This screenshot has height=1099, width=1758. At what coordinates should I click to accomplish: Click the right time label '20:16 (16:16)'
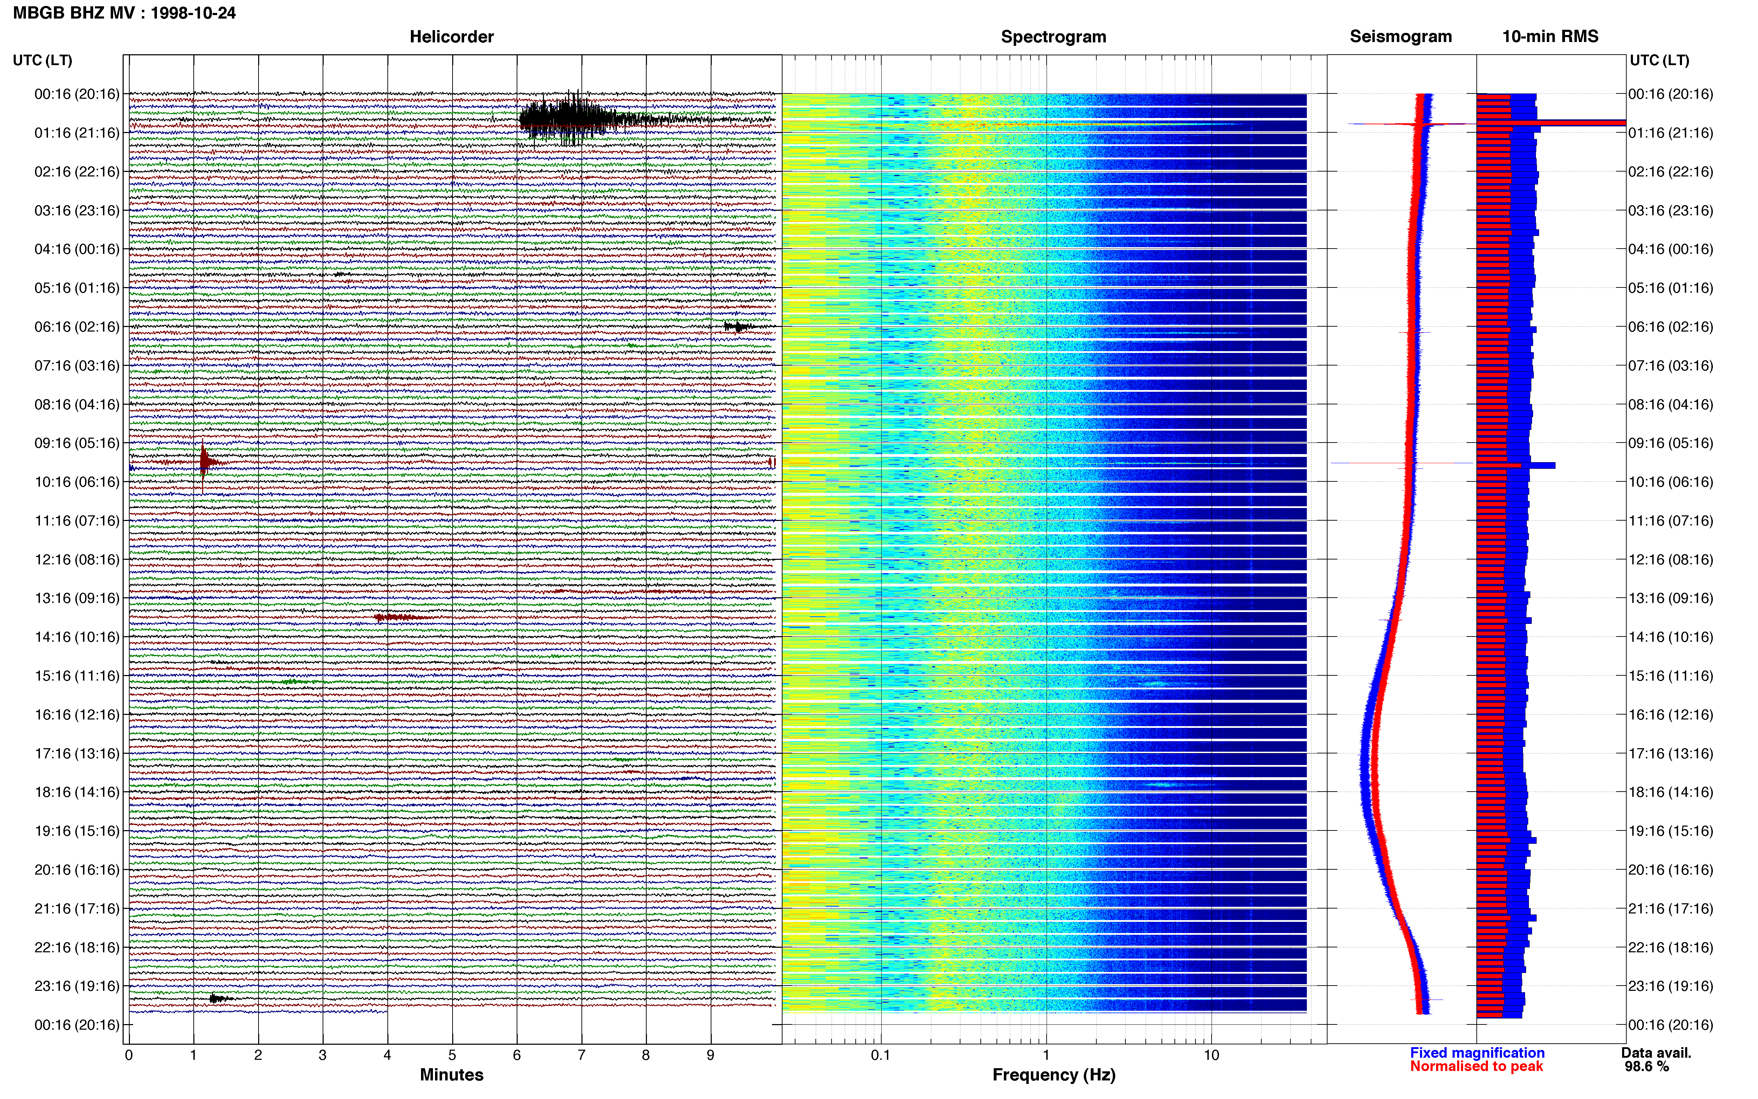1671,870
